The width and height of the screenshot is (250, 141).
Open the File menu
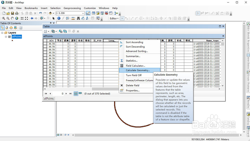pyautogui.click(x=4, y=8)
